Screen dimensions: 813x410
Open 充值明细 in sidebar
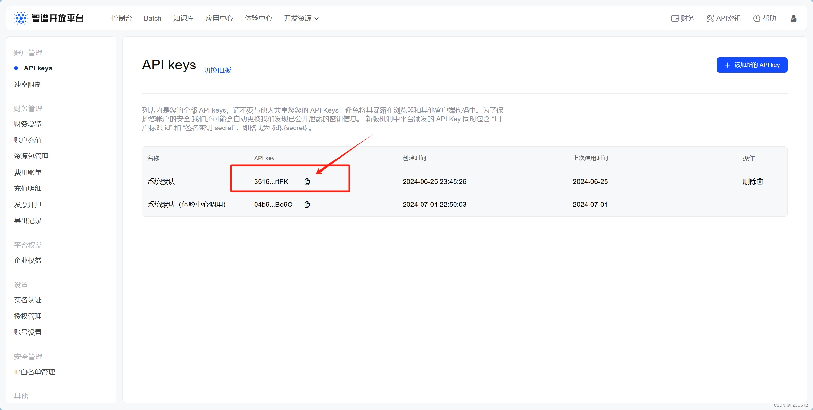point(28,189)
